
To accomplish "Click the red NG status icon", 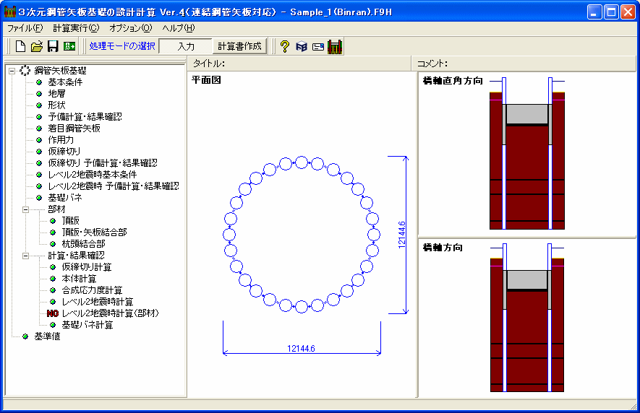I will [53, 313].
